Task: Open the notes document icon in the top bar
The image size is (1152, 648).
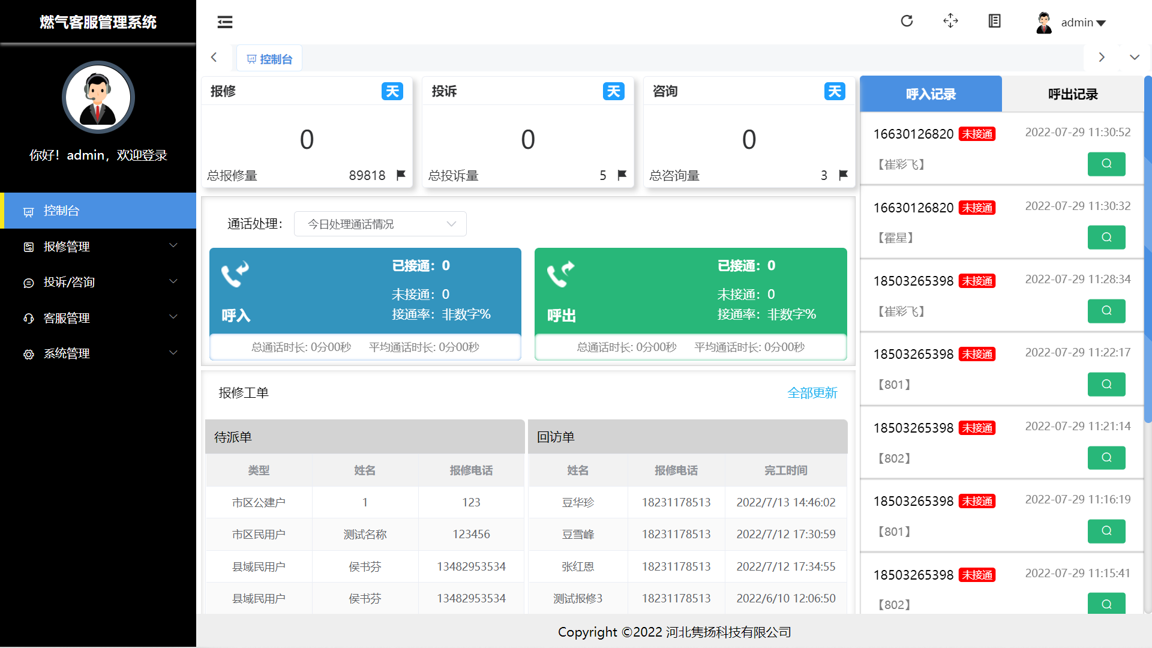Action: pos(994,21)
